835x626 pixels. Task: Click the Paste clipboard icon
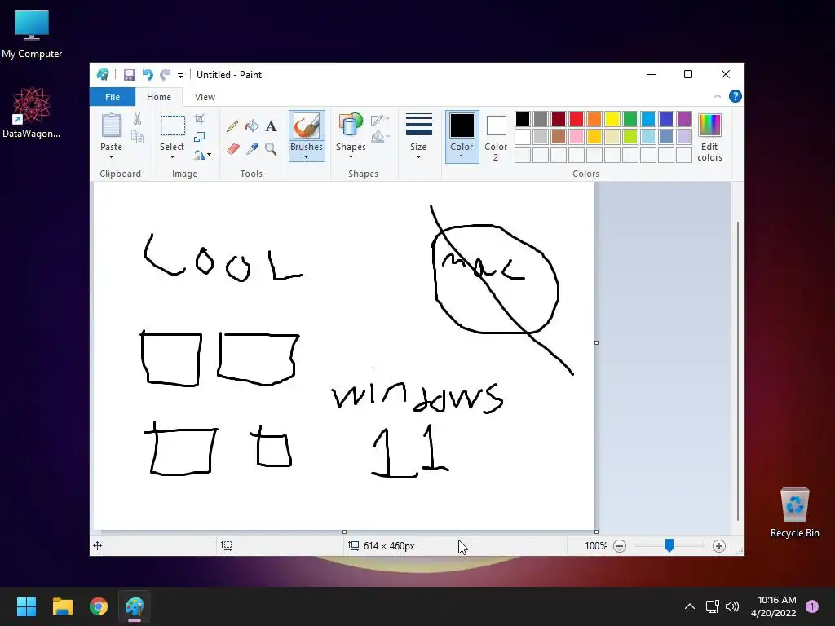point(111,126)
